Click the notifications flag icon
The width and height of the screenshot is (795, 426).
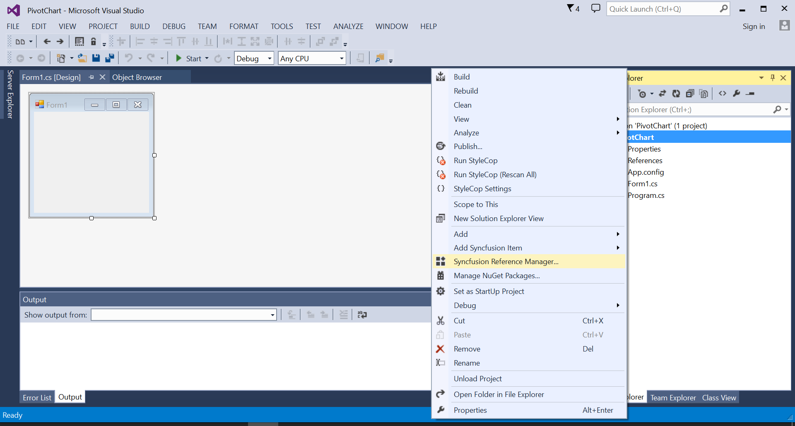pos(573,8)
